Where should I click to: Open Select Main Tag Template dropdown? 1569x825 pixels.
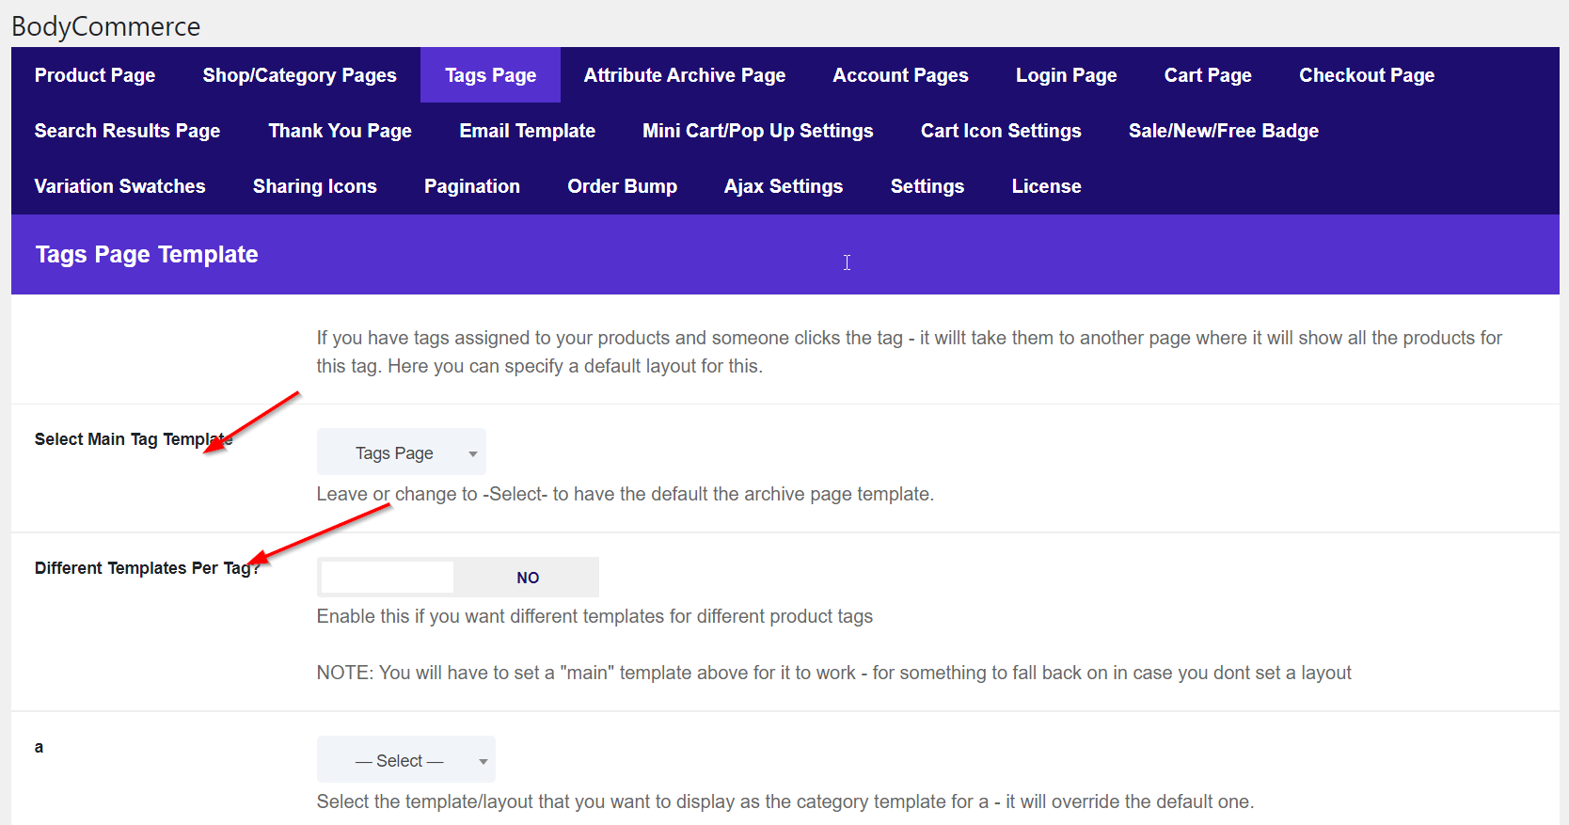pyautogui.click(x=402, y=452)
